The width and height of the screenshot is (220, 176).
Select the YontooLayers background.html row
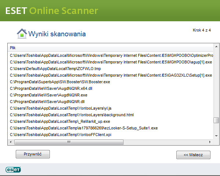111,115
